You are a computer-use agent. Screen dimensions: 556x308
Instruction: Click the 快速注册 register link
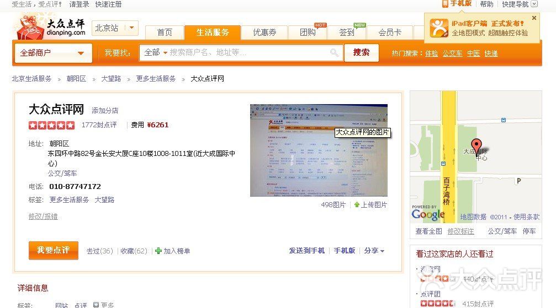tap(109, 4)
